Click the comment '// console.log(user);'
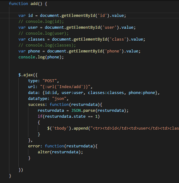Viewport: 179px width, 183px height. (x=44, y=33)
